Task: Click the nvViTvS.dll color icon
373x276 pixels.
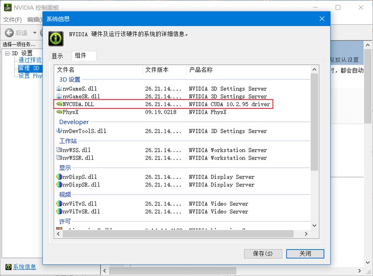Action: pos(59,203)
